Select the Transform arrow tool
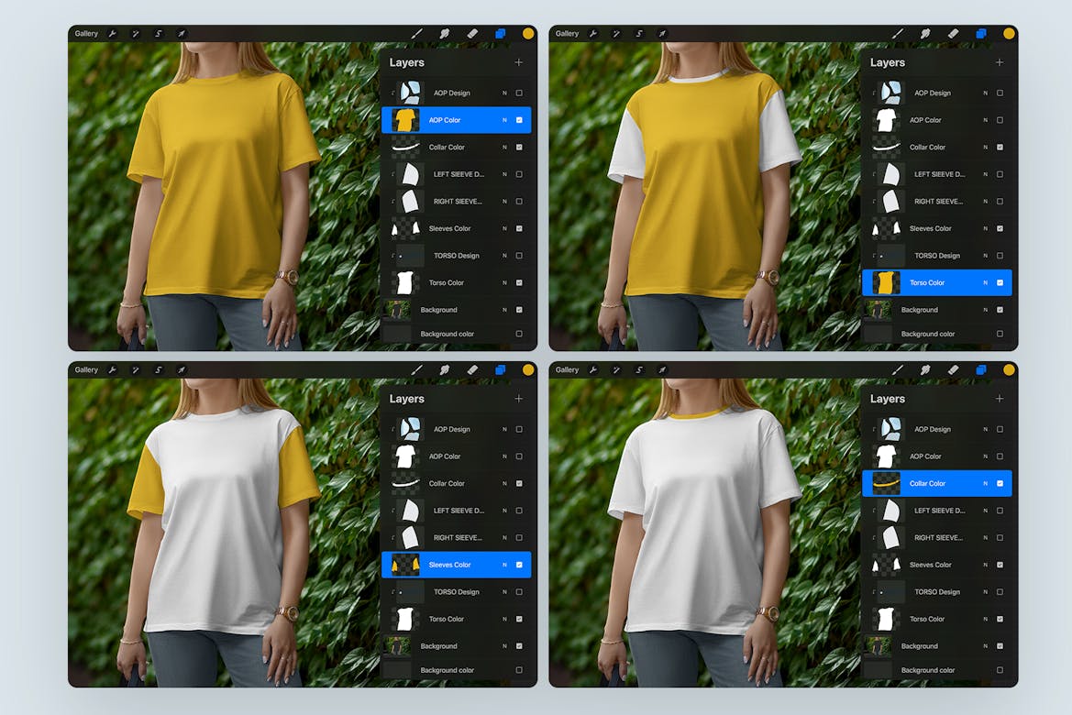1072x715 pixels. (x=181, y=33)
